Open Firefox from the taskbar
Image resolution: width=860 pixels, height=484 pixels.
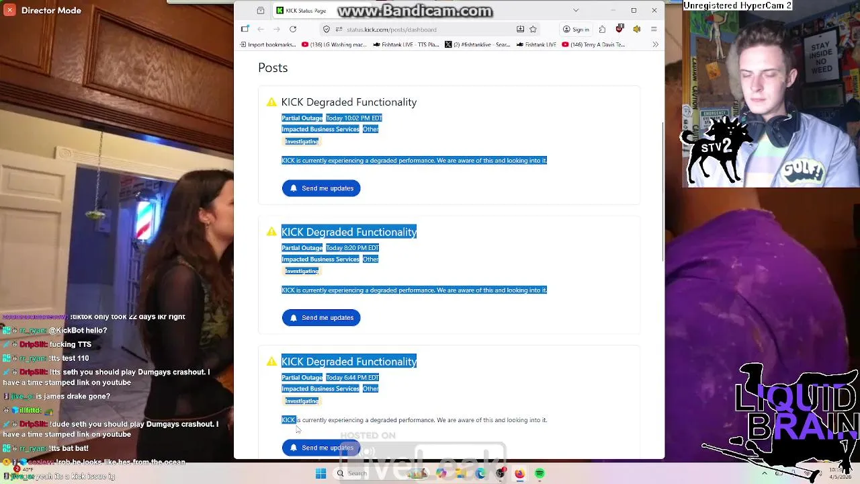pyautogui.click(x=520, y=473)
